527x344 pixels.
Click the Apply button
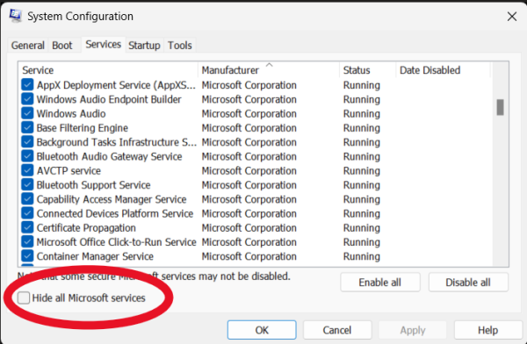(x=413, y=330)
